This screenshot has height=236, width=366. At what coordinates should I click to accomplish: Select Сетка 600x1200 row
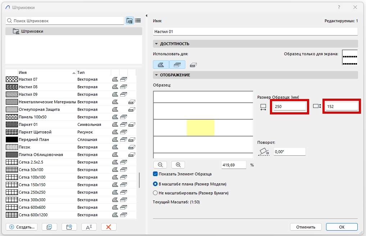71,215
